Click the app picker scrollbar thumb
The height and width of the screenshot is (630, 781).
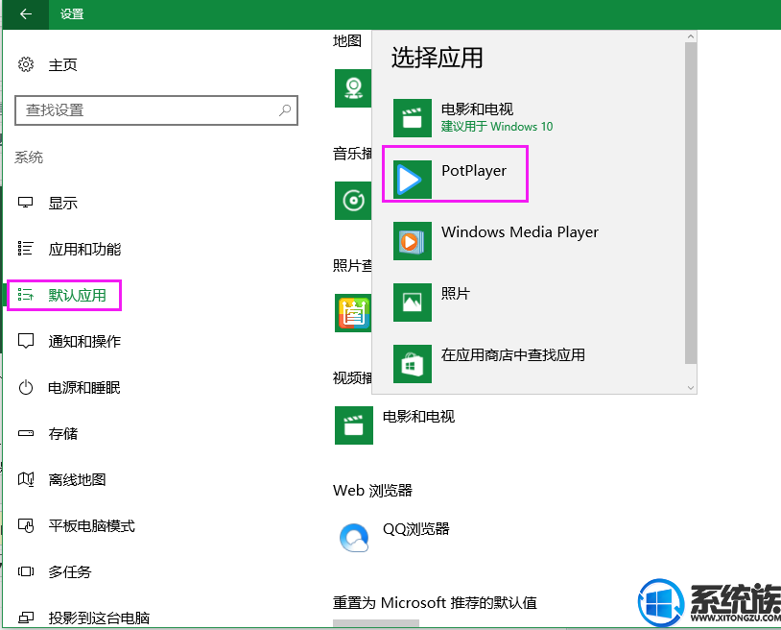pos(691,203)
